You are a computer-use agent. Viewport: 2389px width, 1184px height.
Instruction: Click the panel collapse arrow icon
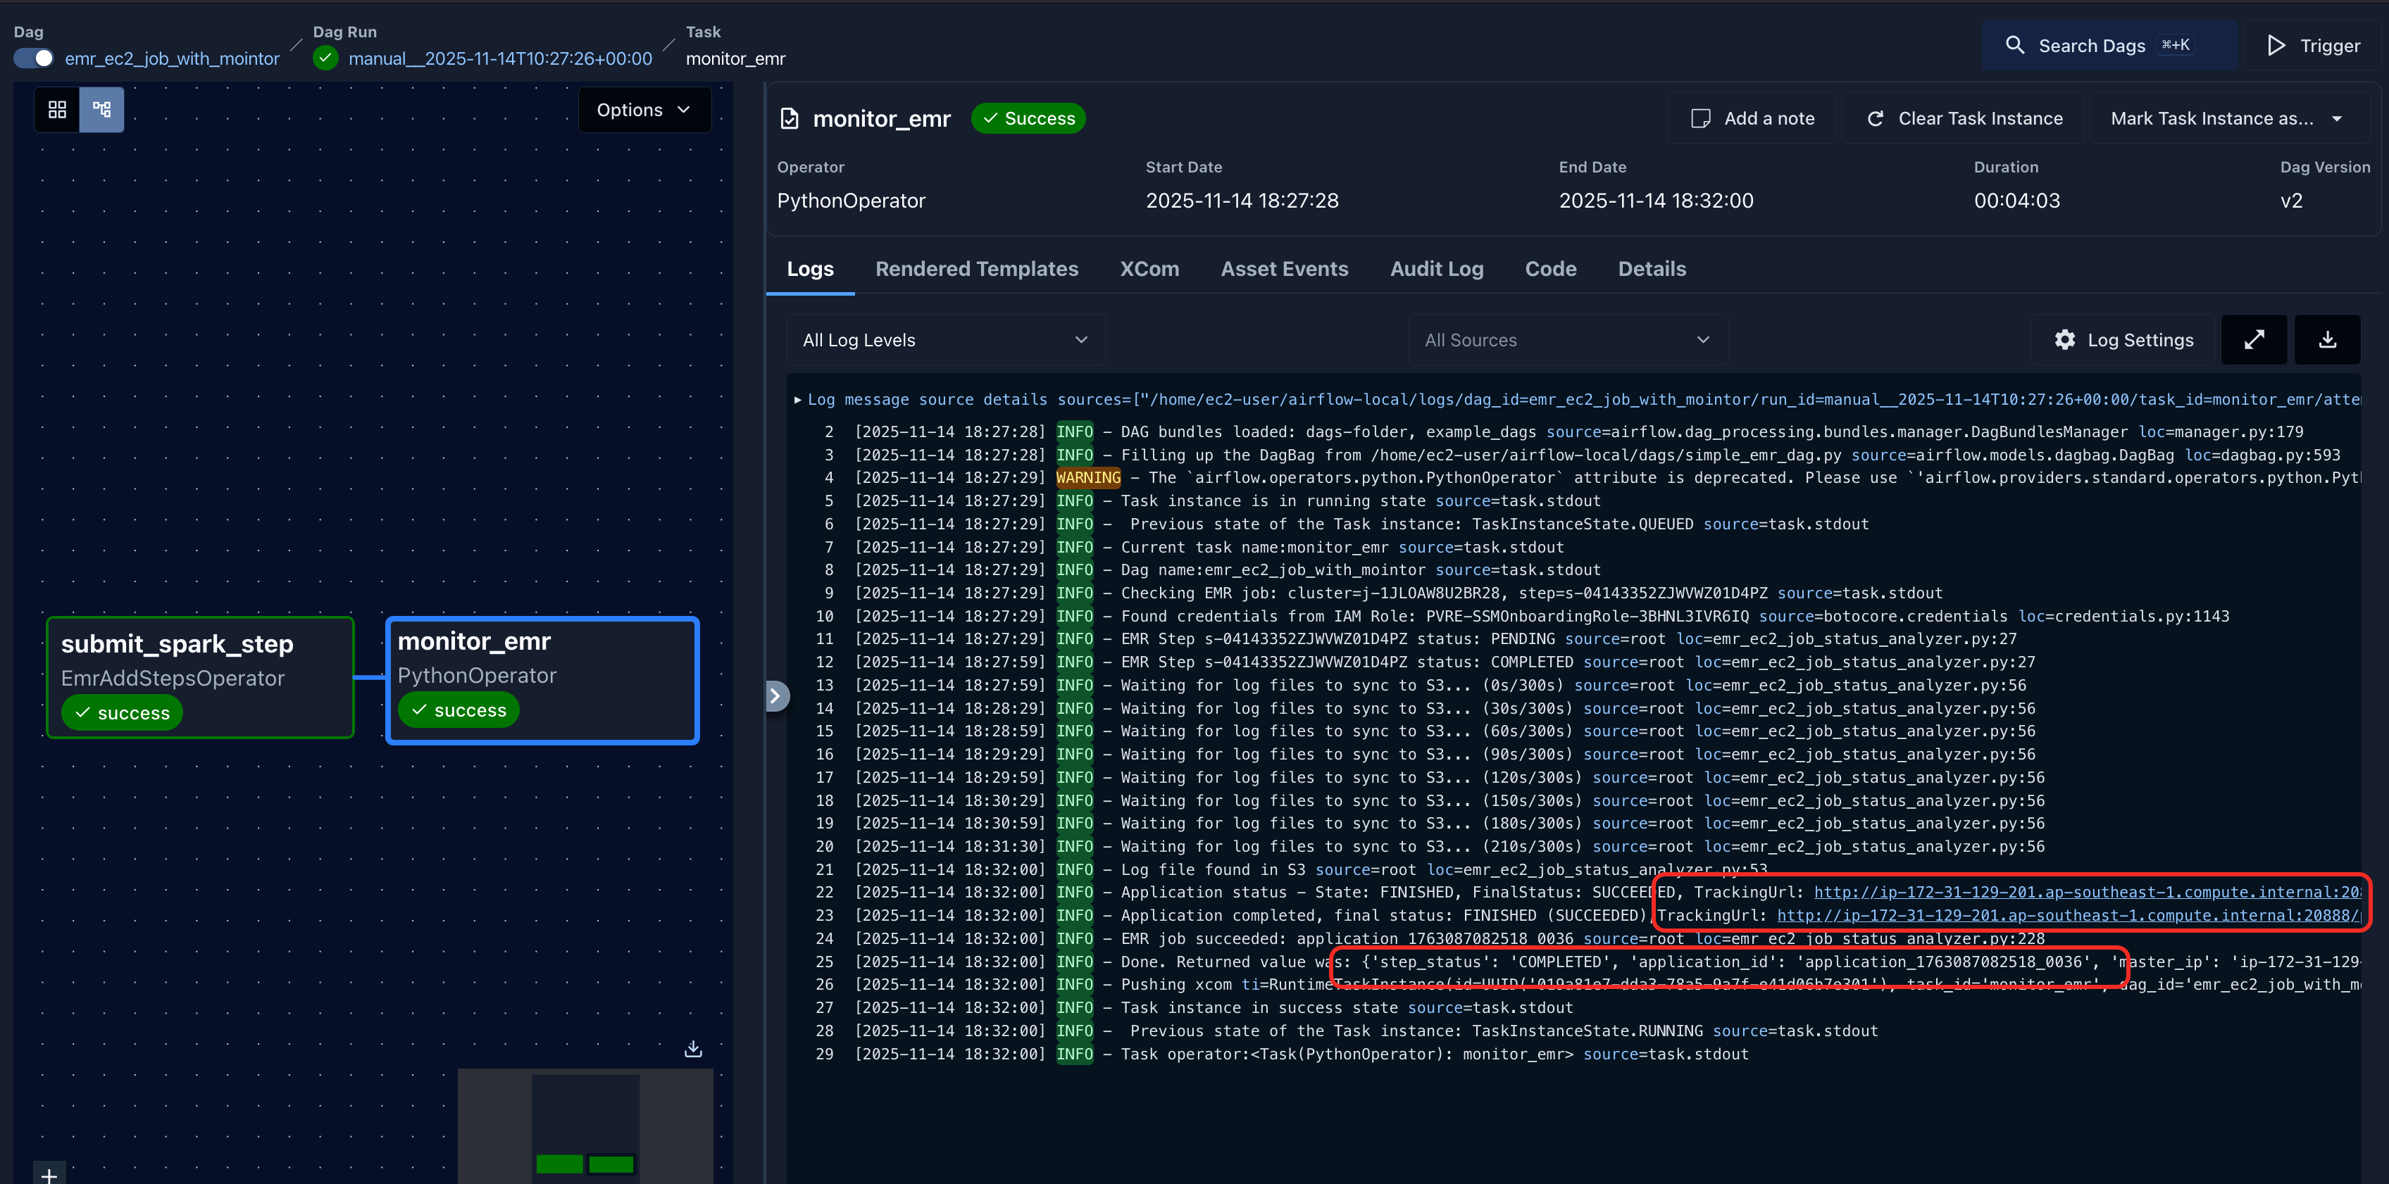pos(775,695)
